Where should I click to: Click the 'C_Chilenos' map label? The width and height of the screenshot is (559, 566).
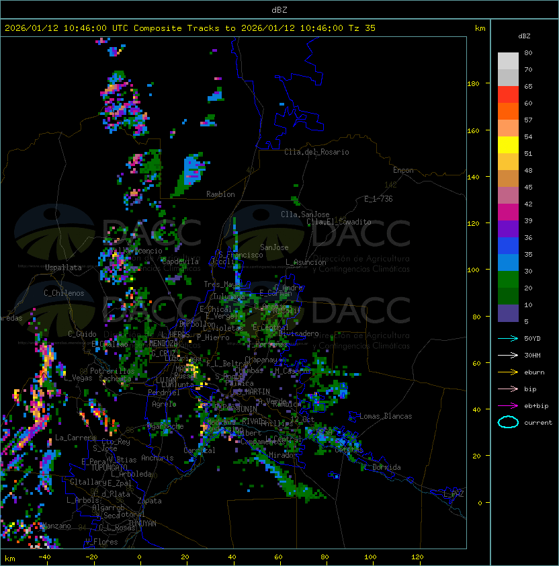[64, 293]
